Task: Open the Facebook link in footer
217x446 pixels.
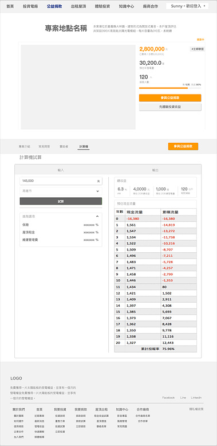Action: 168,398
